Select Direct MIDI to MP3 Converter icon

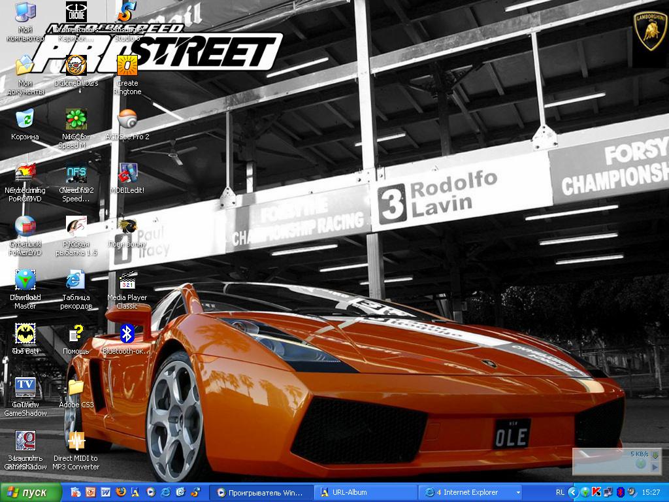(76, 441)
